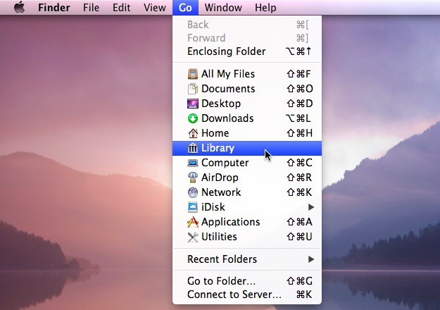Click the Applications ruler-and-pencil icon
Screen dimensions: 440x310
(x=193, y=222)
